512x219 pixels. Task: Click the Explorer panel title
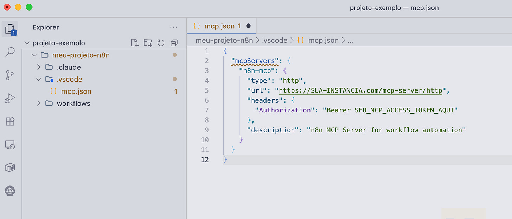click(x=46, y=27)
